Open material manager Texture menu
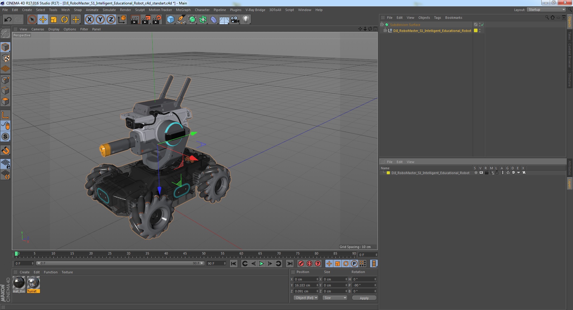Viewport: 573px width, 310px height. tap(67, 272)
